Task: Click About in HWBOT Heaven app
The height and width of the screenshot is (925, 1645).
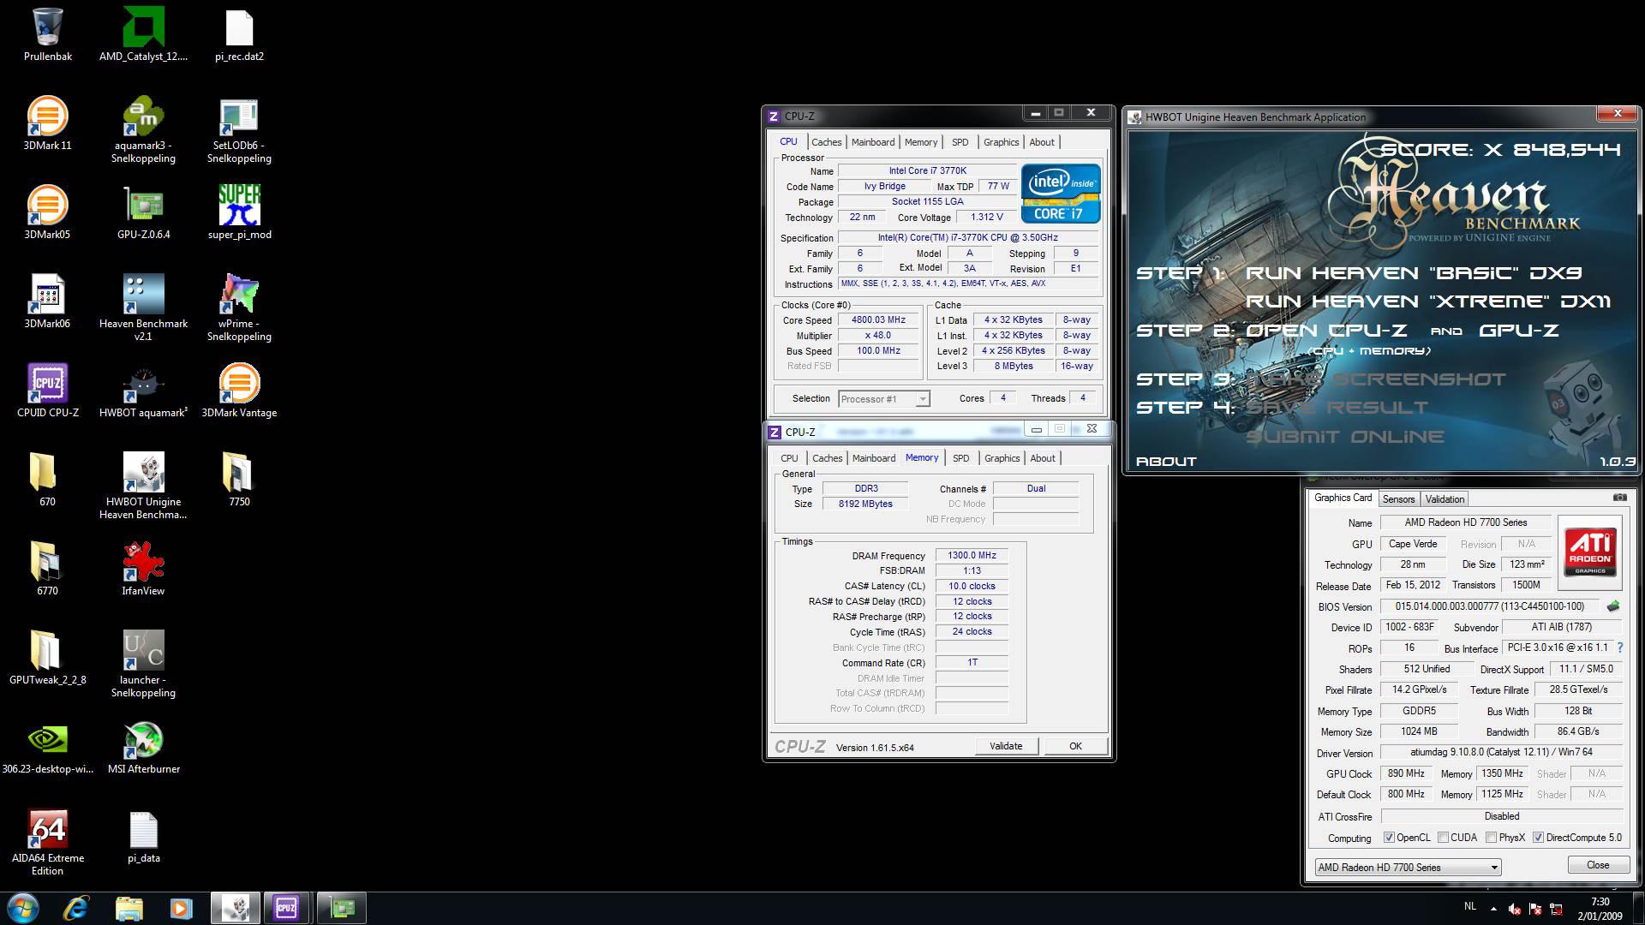Action: (1165, 462)
